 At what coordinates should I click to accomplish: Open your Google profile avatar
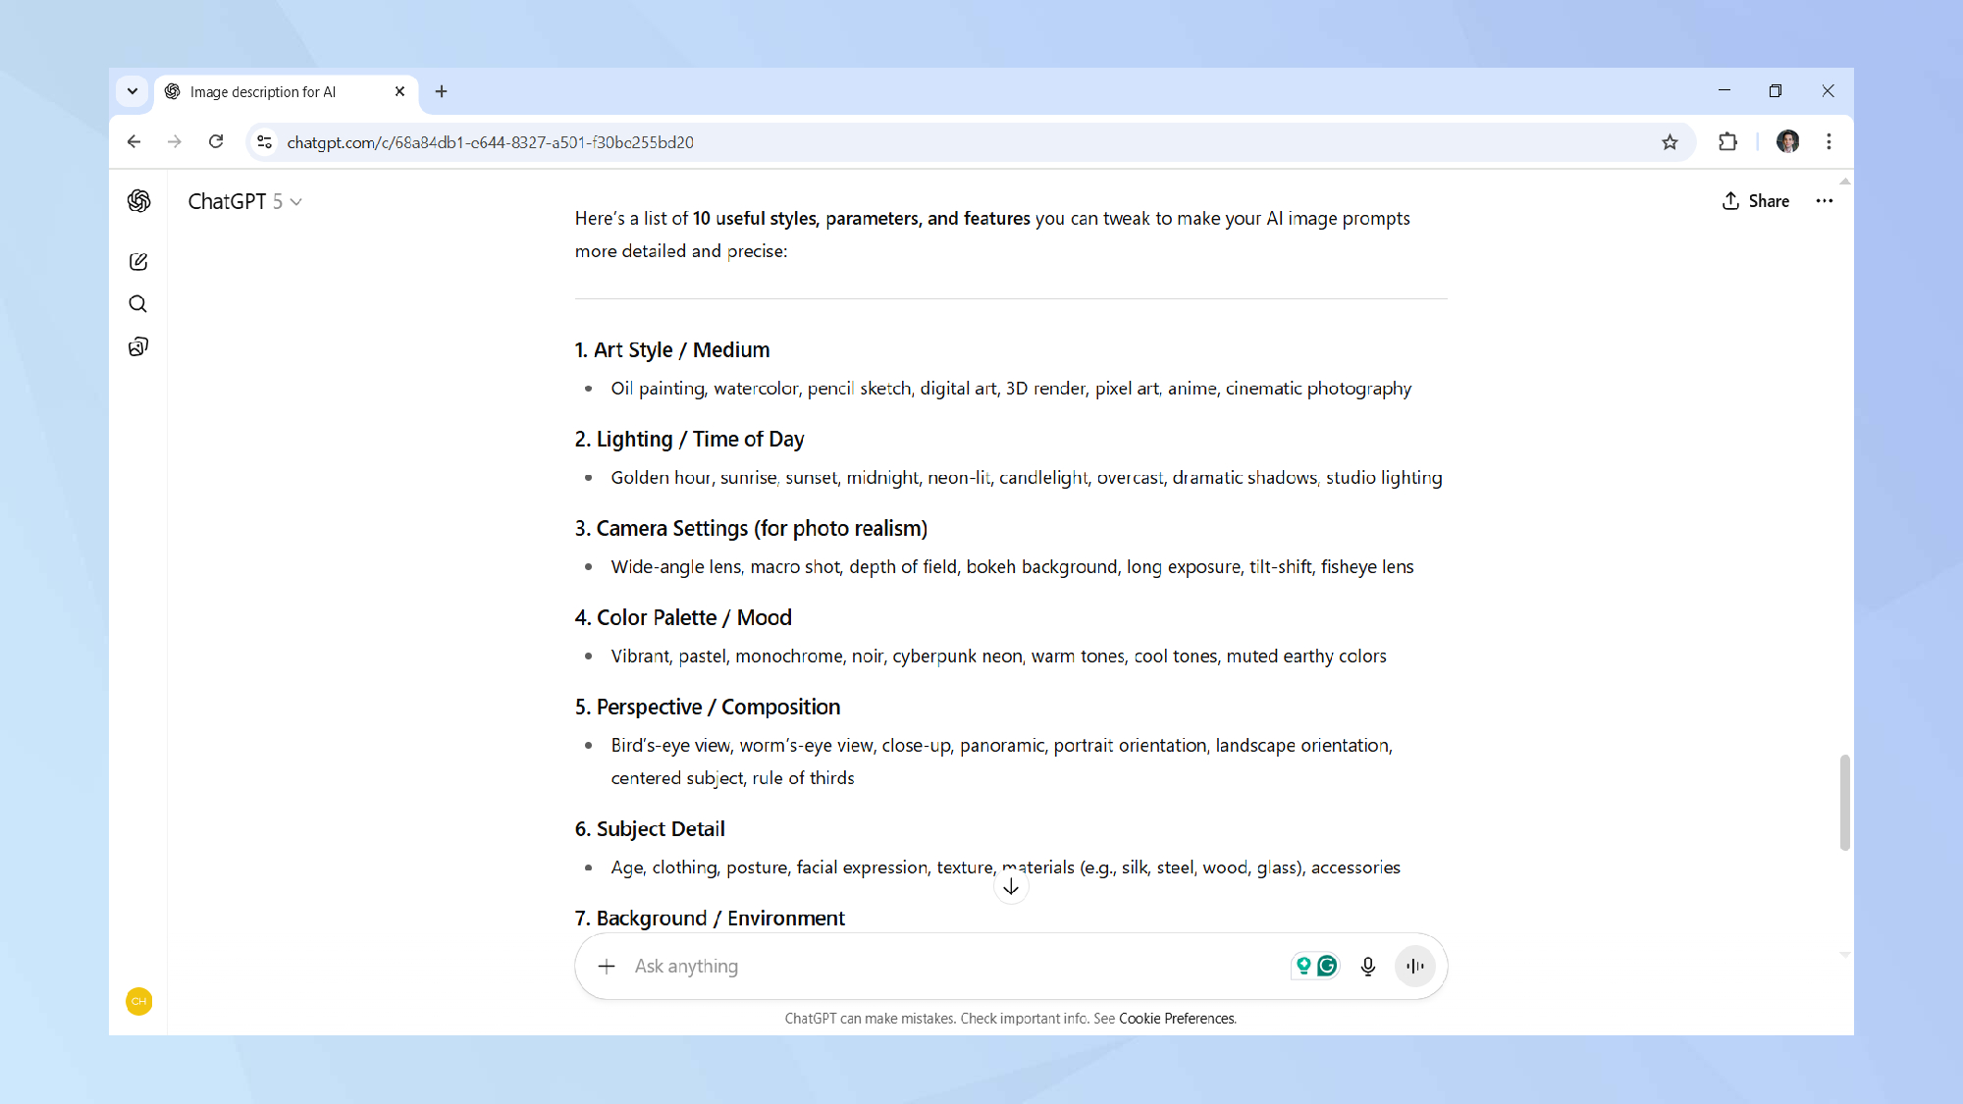click(1788, 141)
